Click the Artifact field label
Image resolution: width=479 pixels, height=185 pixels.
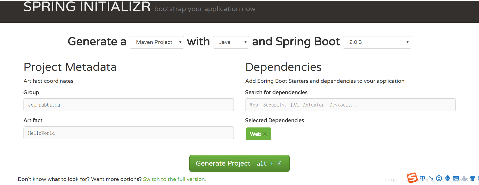(33, 120)
